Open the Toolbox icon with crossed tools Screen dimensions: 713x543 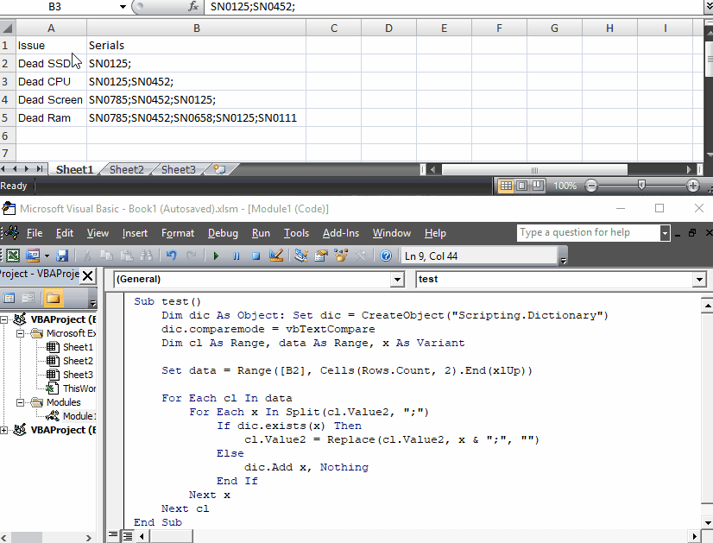point(361,256)
